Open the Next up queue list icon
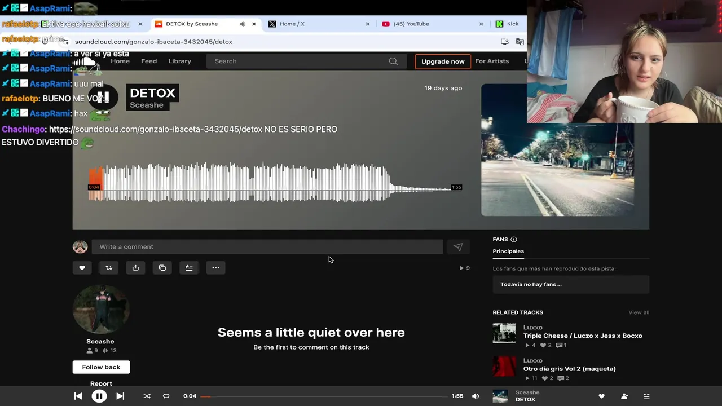Image resolution: width=722 pixels, height=406 pixels. coord(646,396)
